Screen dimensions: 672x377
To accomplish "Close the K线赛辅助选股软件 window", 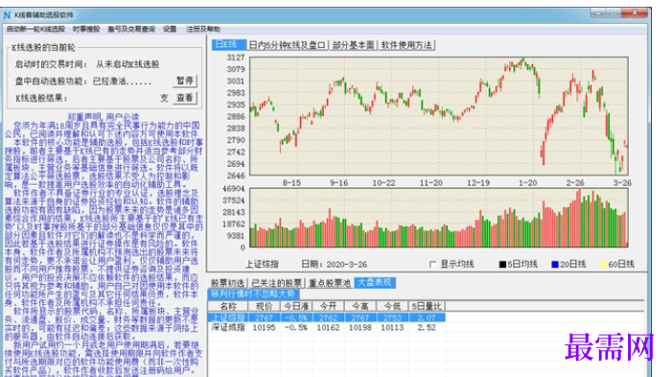I will click(x=636, y=13).
